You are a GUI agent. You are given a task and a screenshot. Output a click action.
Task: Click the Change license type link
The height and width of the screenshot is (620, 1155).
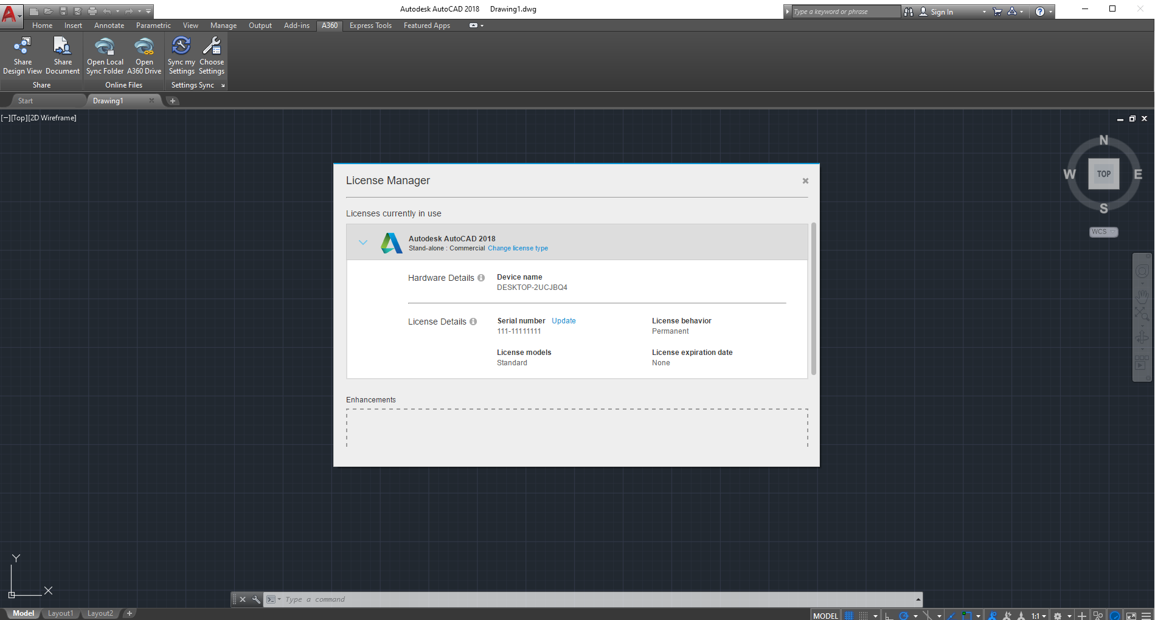click(518, 248)
